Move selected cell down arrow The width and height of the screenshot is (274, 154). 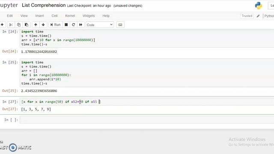(43, 25)
